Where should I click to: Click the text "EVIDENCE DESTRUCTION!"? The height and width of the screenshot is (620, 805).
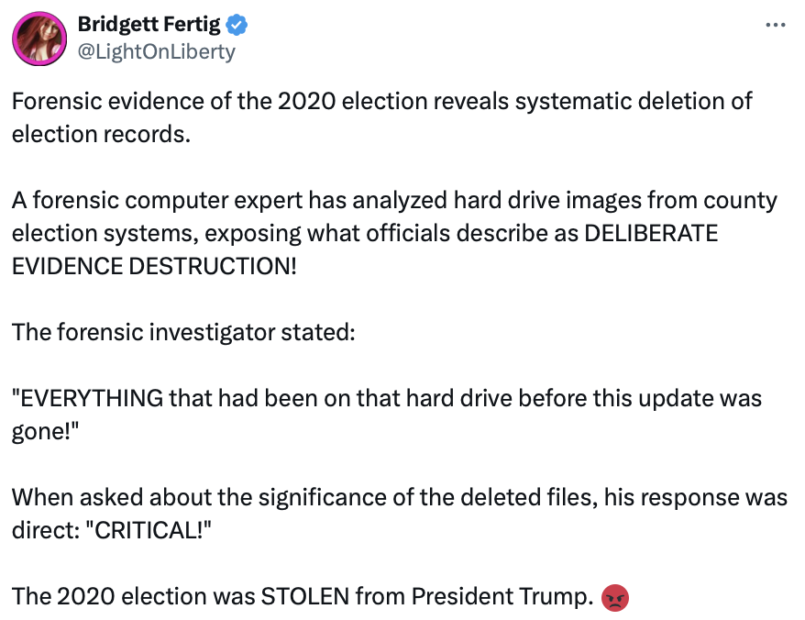[x=154, y=265]
